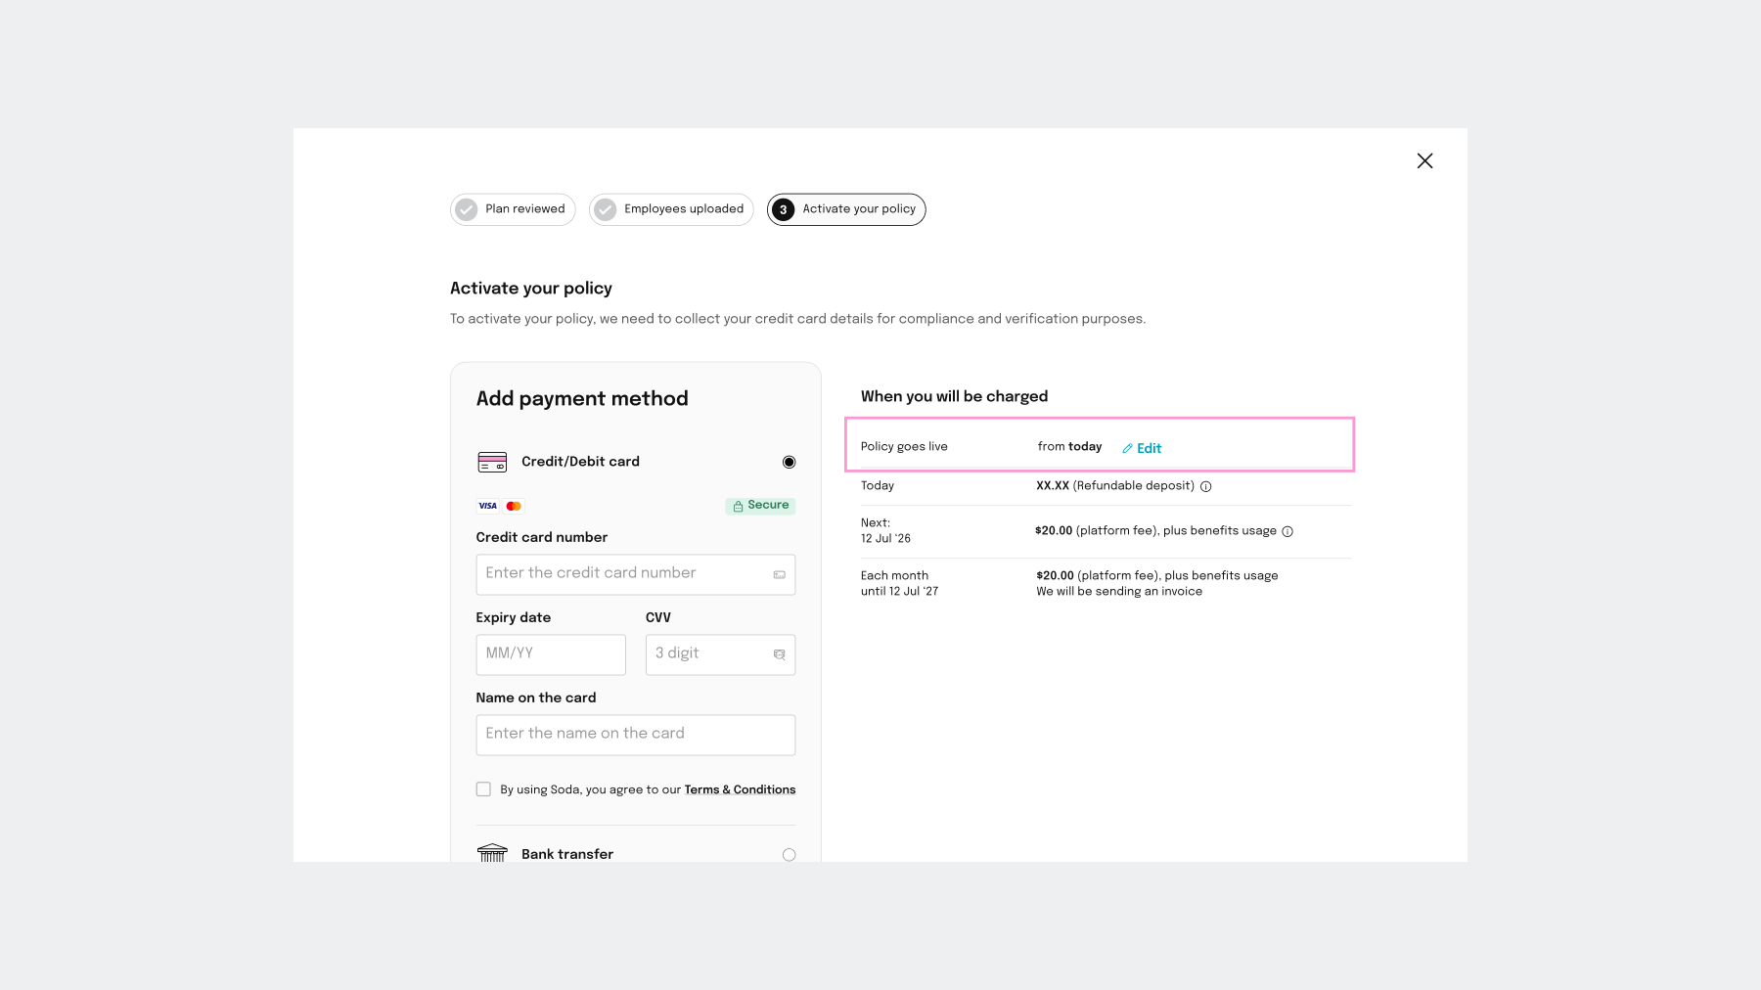Click the bank building icon

pos(492,853)
